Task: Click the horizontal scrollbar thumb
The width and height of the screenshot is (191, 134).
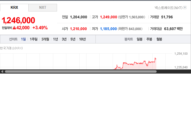Action: [81, 72]
